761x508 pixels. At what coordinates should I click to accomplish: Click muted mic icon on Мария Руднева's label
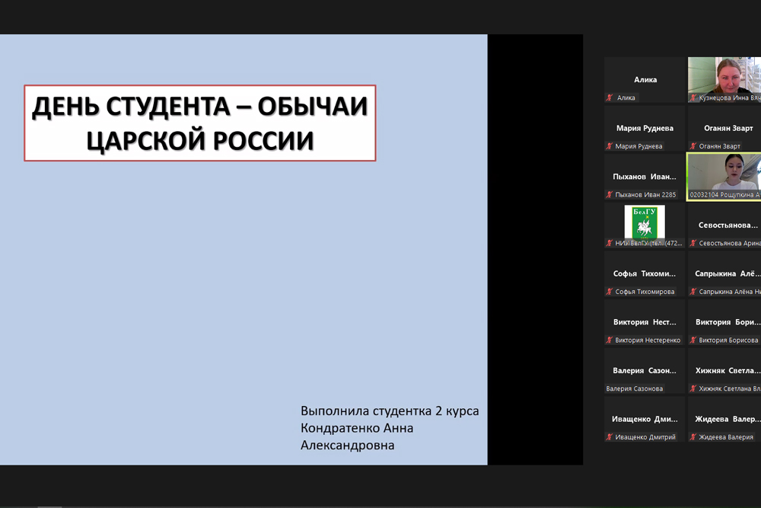tap(610, 146)
